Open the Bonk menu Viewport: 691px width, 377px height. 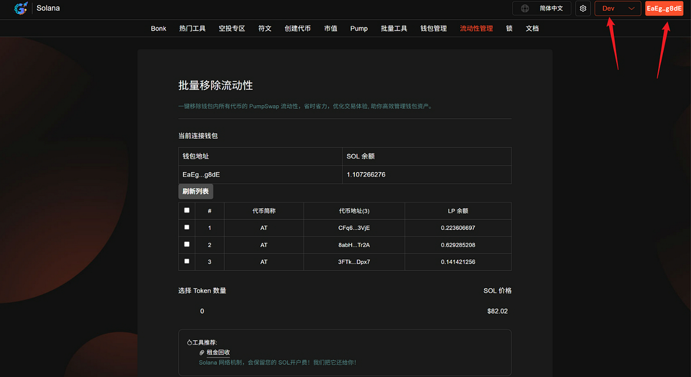pyautogui.click(x=159, y=28)
